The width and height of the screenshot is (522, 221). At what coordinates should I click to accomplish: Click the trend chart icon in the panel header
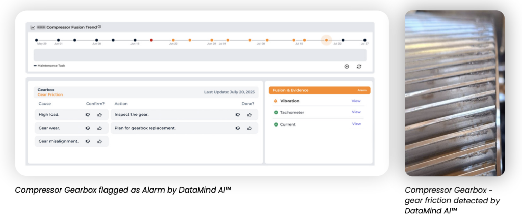pyautogui.click(x=33, y=27)
